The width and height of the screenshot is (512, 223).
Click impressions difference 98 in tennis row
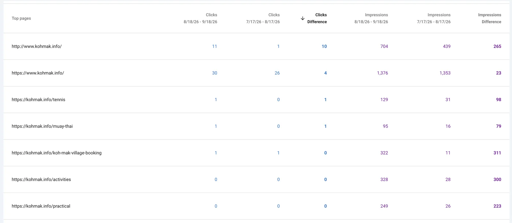pyautogui.click(x=499, y=100)
